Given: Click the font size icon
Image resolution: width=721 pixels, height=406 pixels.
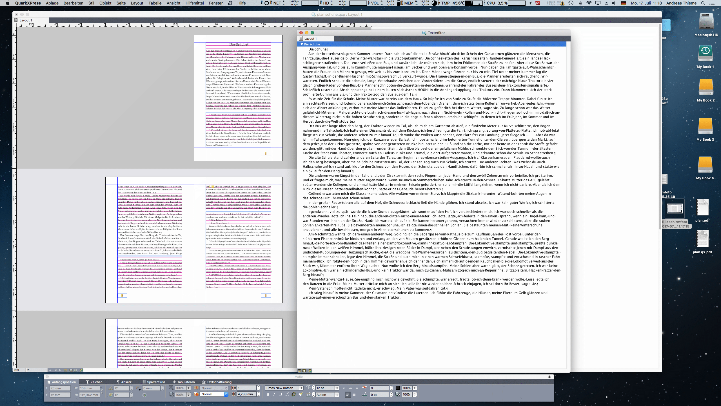Looking at the screenshot, I should (x=309, y=388).
